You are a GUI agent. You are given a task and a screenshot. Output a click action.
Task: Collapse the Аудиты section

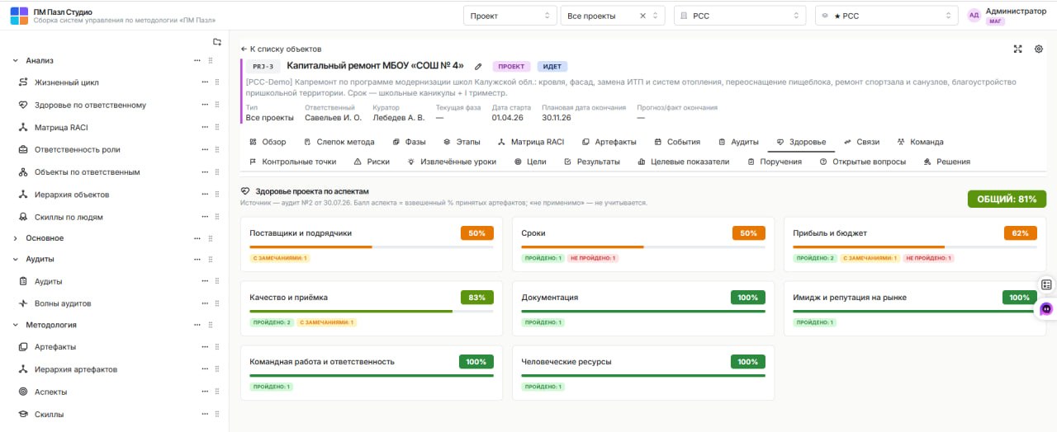[16, 259]
